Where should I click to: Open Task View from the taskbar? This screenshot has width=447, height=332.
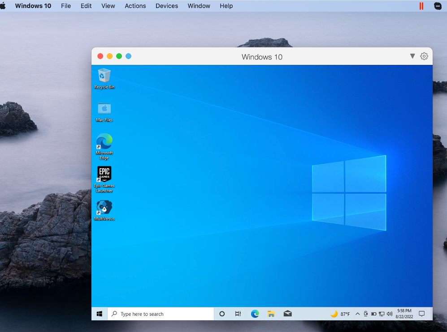point(238,314)
